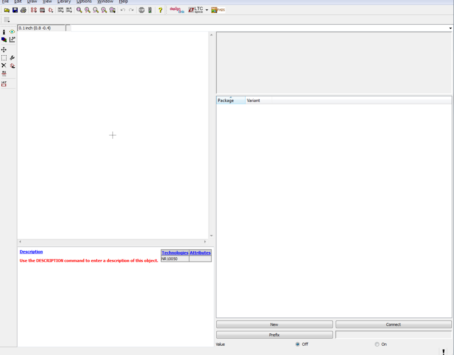Run a script with the SCR icon
The image size is (454, 355).
pyautogui.click(x=60, y=10)
